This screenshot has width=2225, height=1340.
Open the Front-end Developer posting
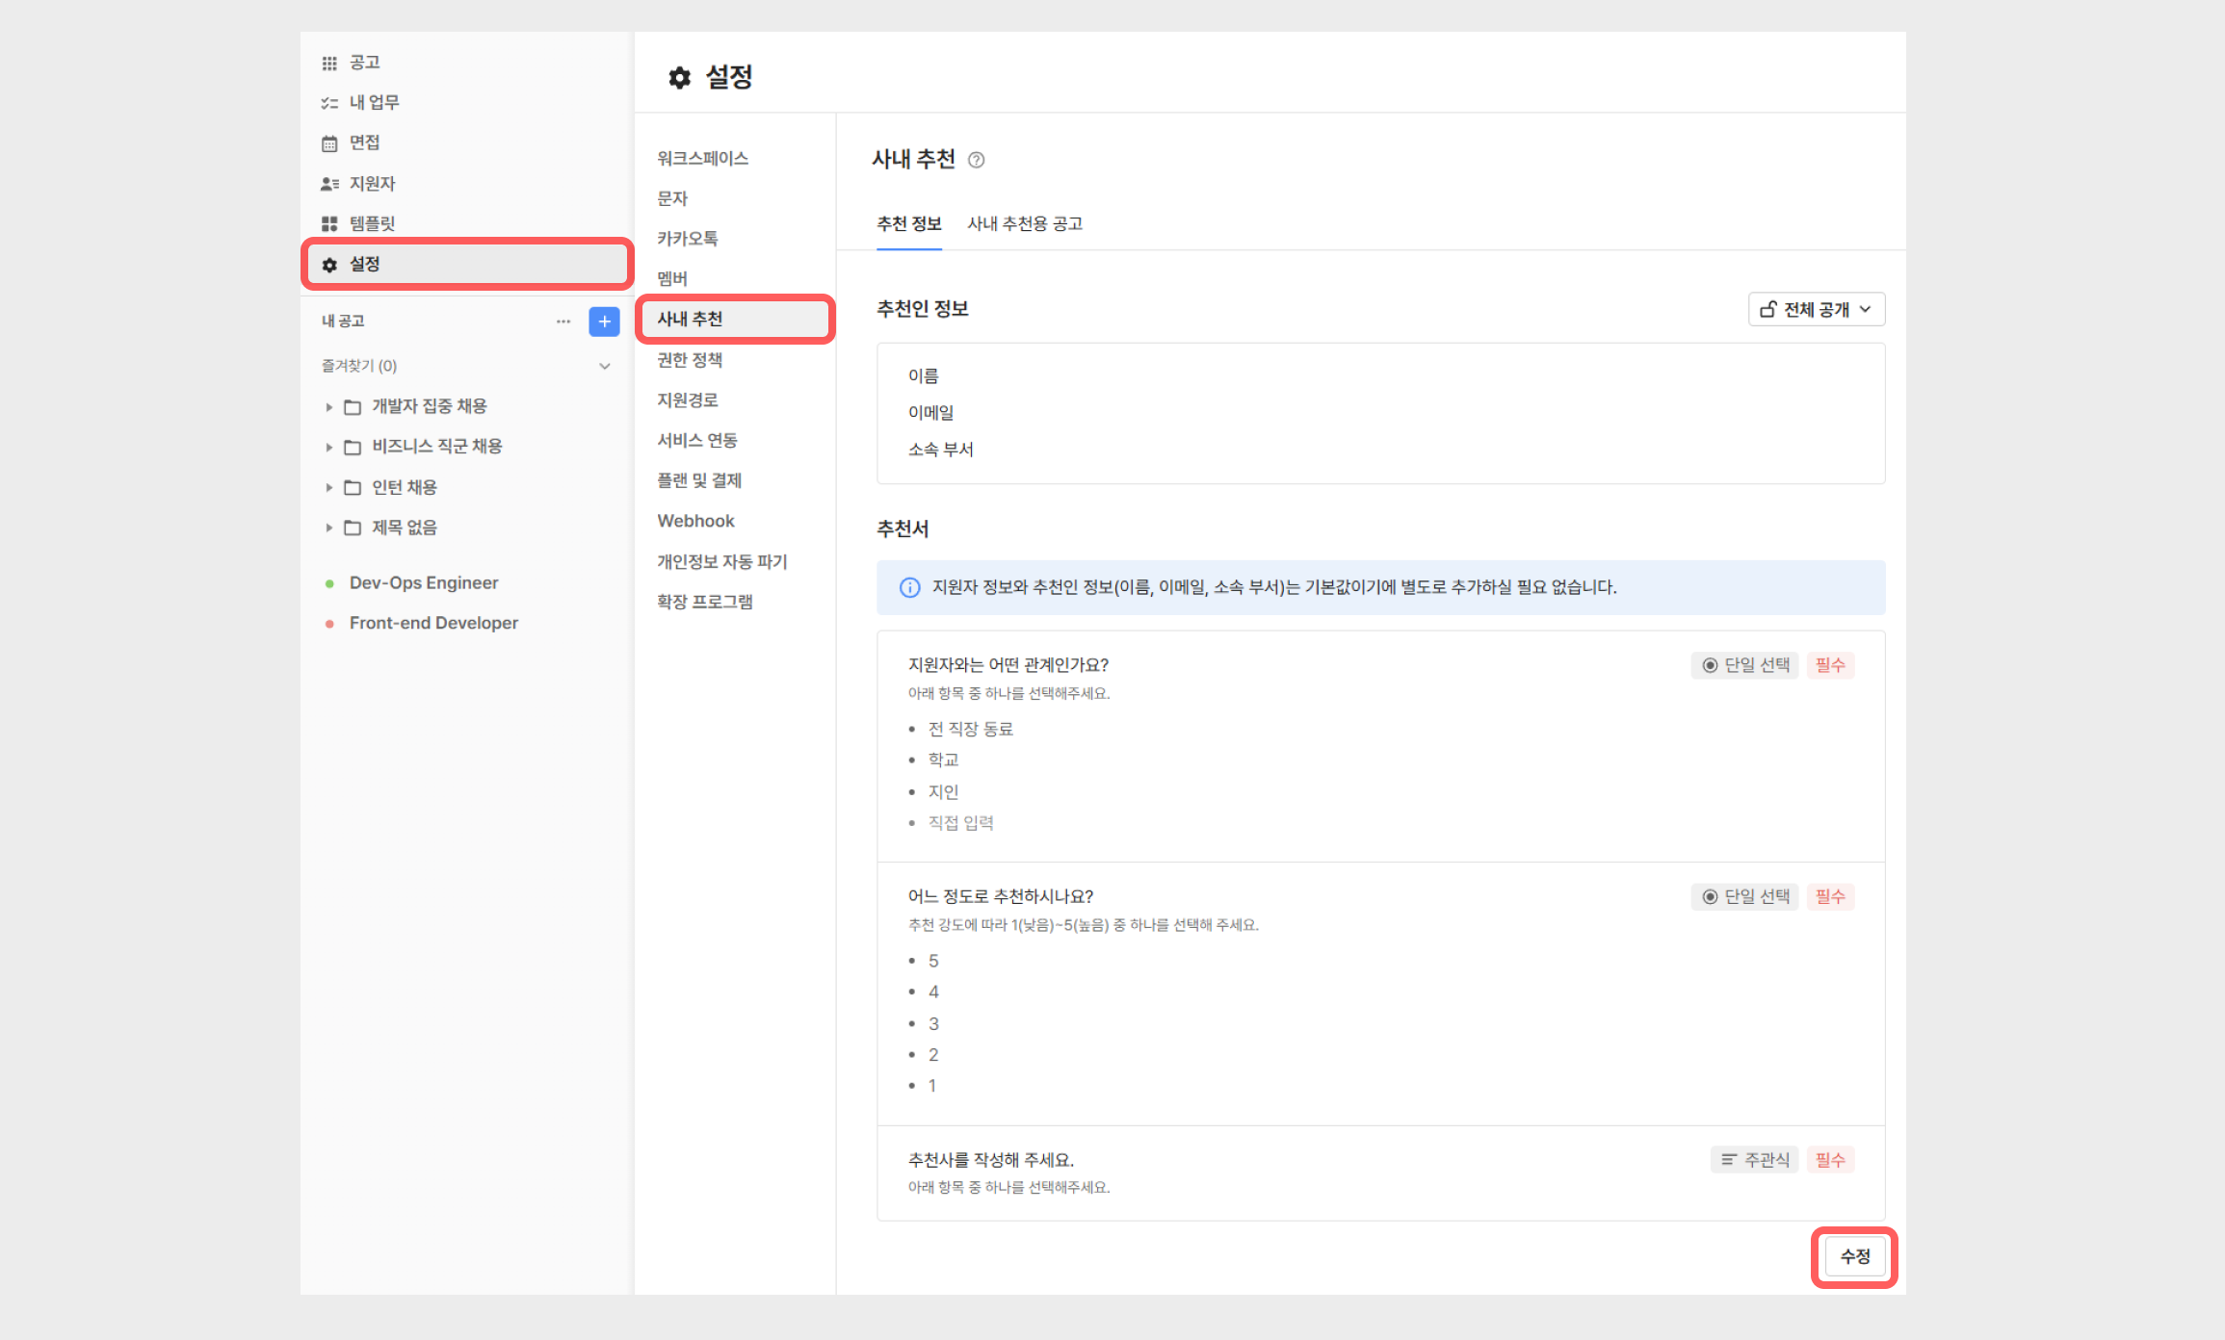coord(433,624)
